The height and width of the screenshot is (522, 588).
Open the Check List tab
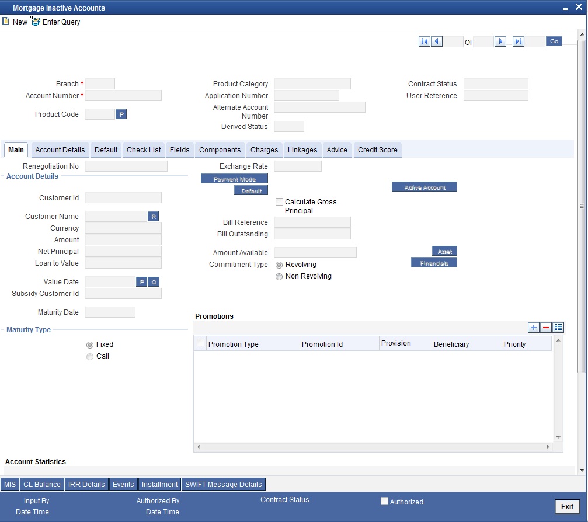[144, 150]
